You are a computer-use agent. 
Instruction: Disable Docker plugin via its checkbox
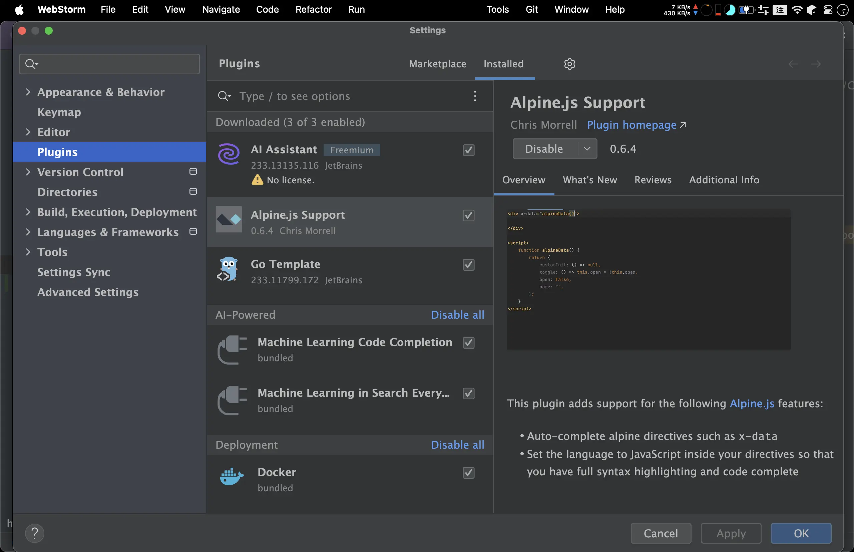(x=468, y=472)
